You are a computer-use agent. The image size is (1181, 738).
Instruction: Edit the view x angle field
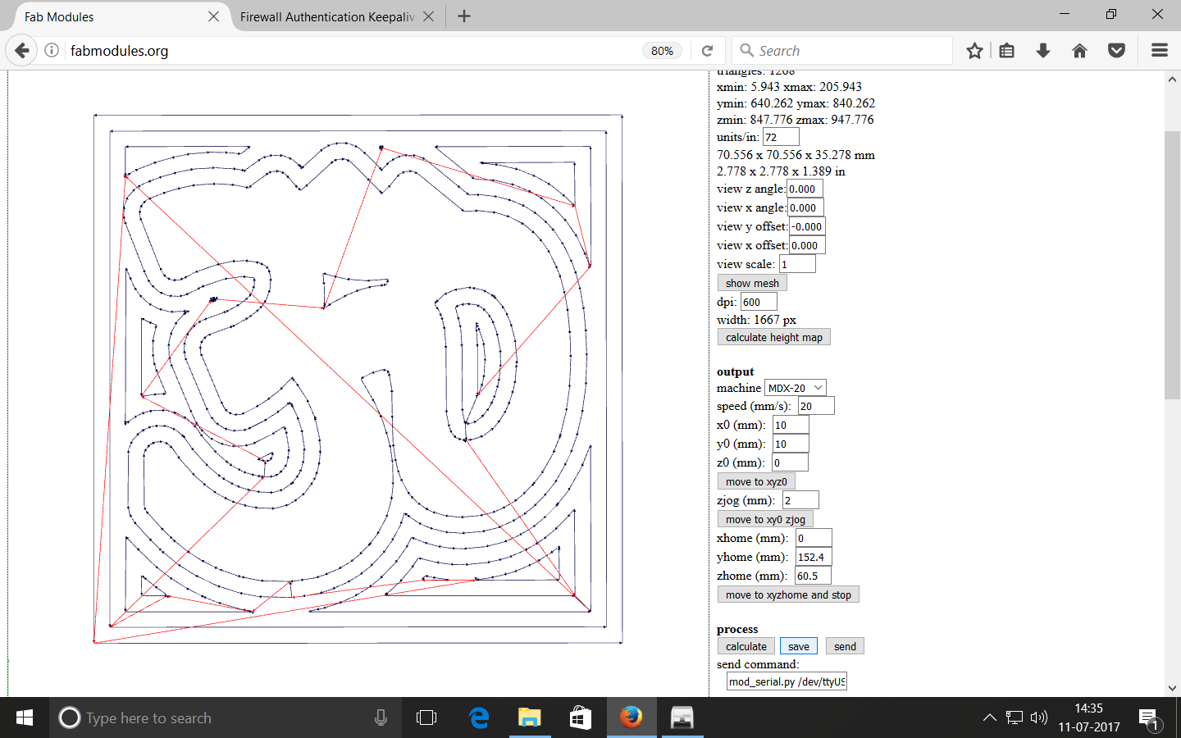(805, 207)
